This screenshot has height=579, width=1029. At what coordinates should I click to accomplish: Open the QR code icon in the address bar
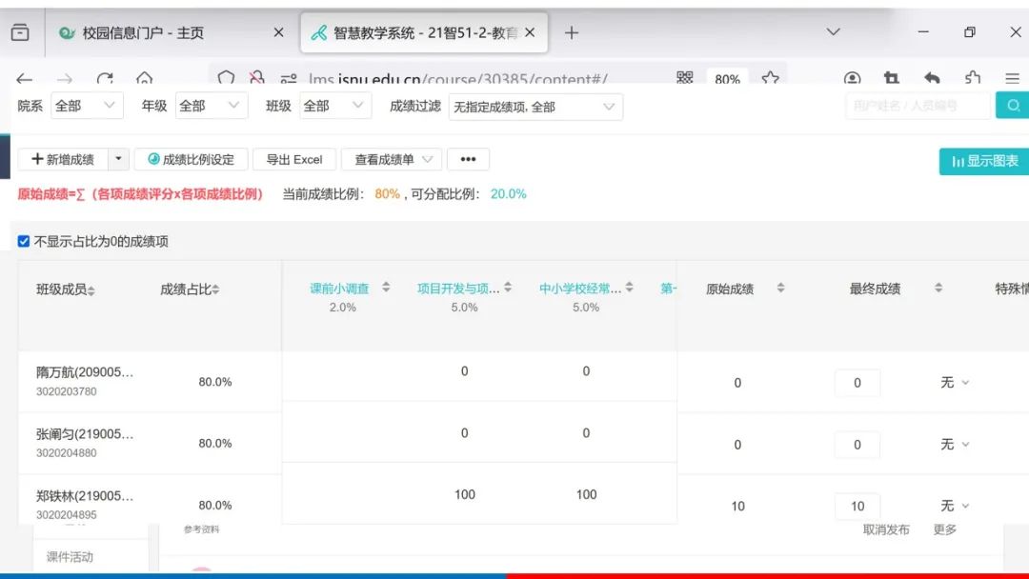coord(684,78)
